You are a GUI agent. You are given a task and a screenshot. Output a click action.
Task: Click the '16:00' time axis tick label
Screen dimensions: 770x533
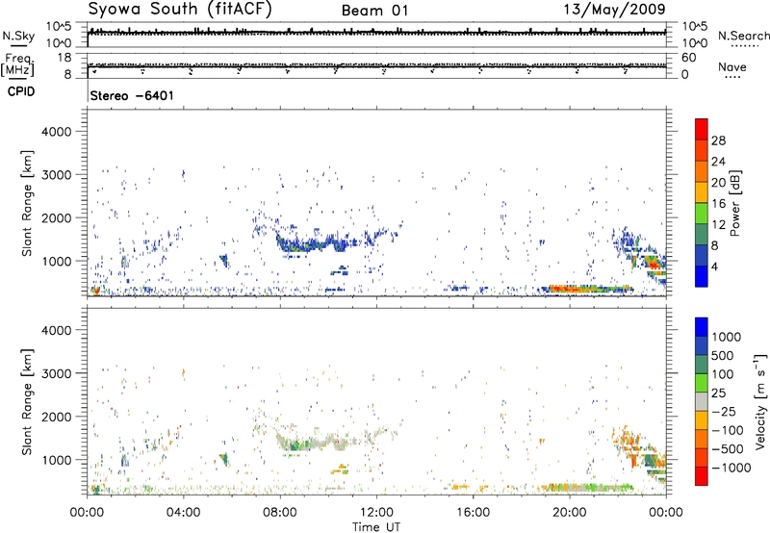tap(473, 513)
